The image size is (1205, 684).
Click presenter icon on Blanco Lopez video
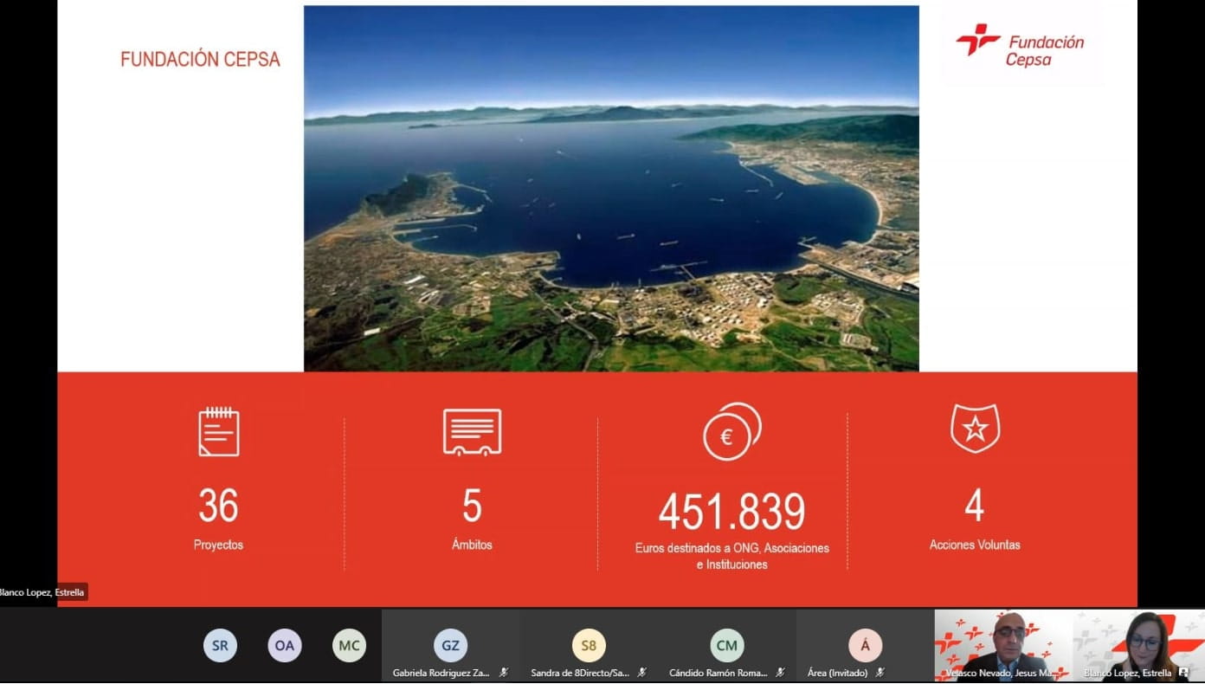(x=1183, y=673)
